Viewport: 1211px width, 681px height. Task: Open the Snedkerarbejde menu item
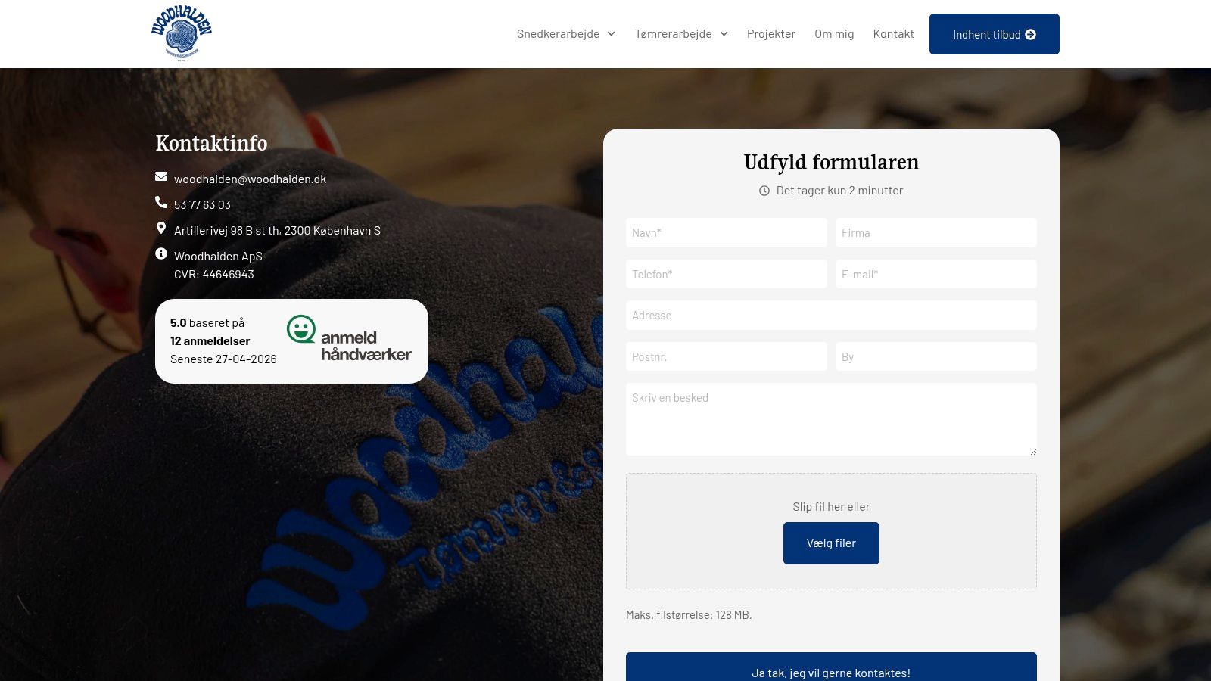point(558,34)
